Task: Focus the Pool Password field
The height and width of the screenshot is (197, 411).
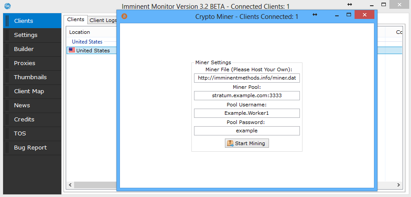Action: point(247,131)
